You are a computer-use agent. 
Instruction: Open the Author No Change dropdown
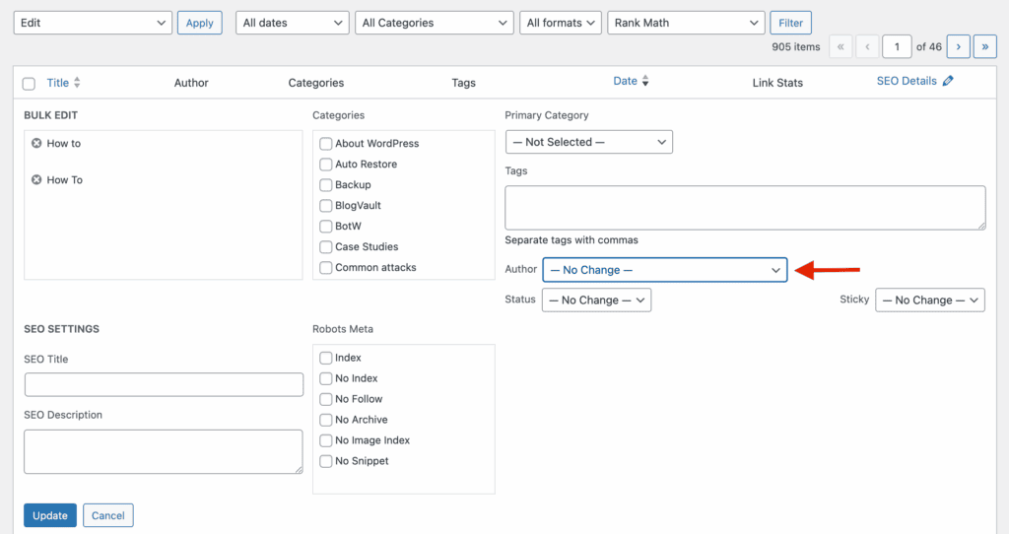pos(665,270)
